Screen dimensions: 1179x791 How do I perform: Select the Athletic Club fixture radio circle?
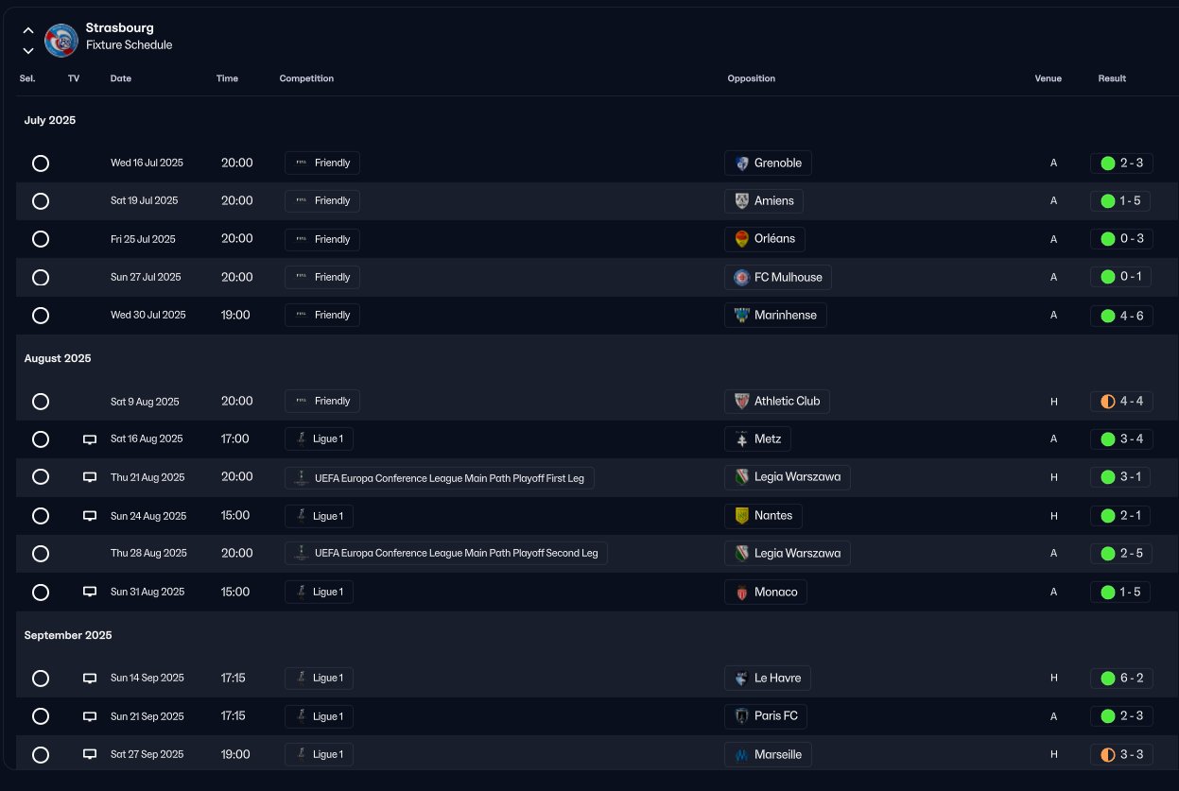[x=41, y=402]
